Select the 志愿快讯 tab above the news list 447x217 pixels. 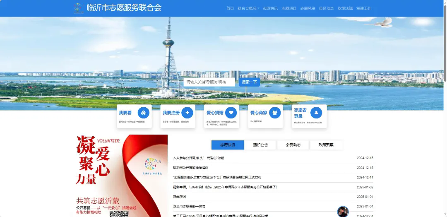point(228,145)
